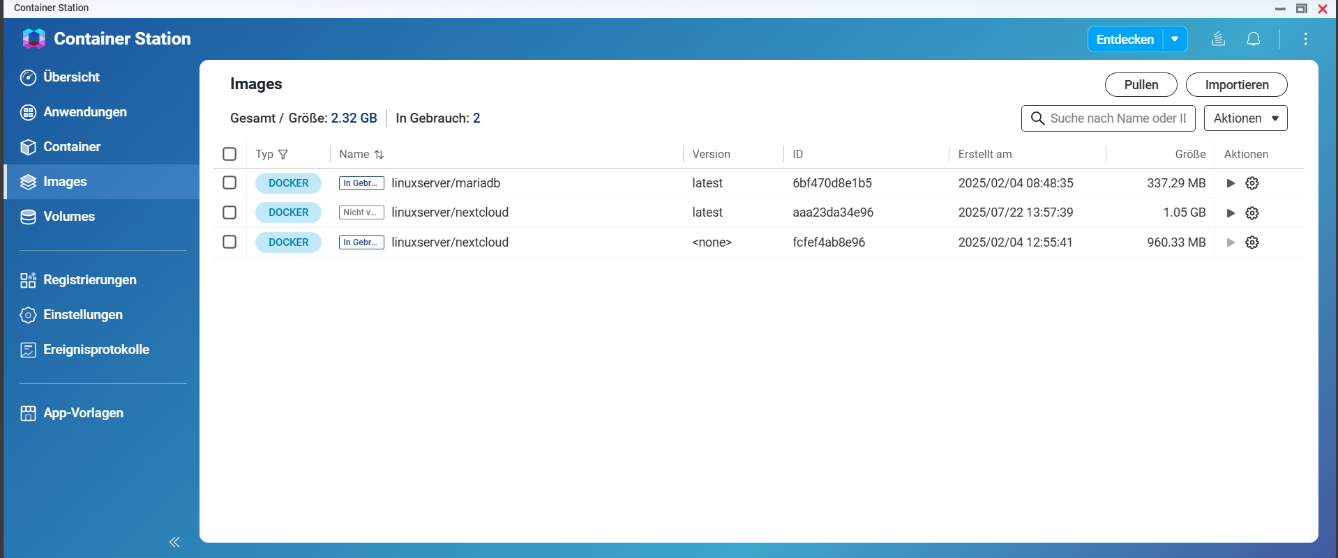Click date 2025/07/22 13:57:39

point(1015,212)
